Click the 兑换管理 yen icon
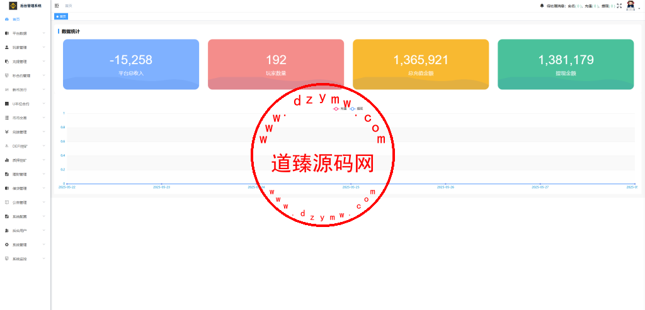 pyautogui.click(x=6, y=132)
